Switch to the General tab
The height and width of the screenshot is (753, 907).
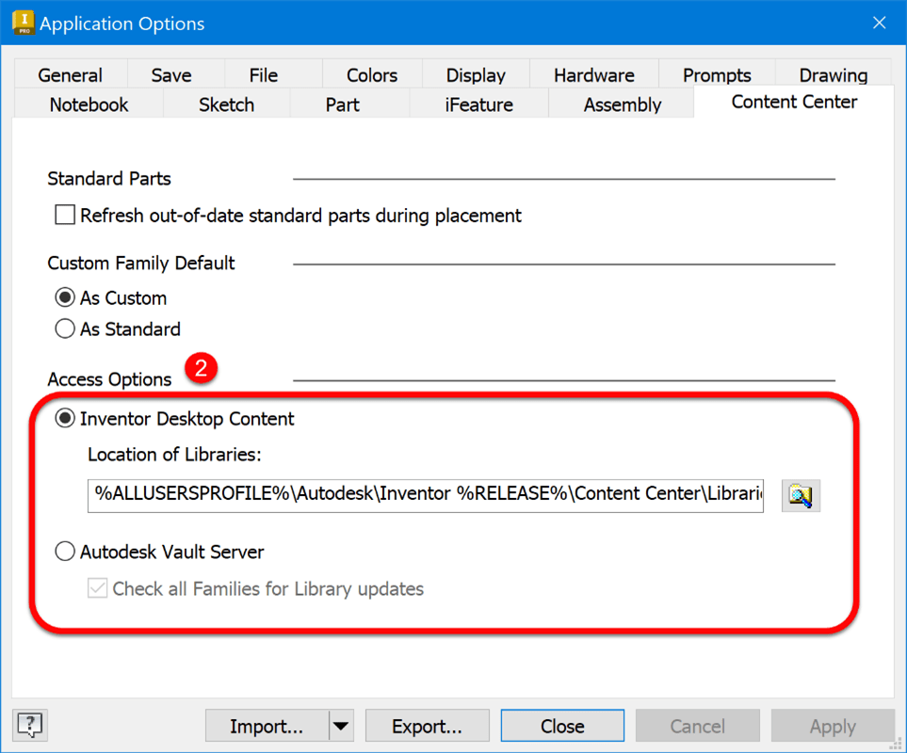click(70, 74)
